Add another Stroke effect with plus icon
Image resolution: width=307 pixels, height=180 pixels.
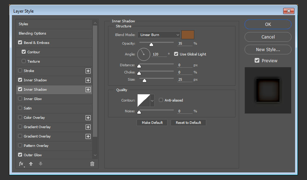coord(88,71)
